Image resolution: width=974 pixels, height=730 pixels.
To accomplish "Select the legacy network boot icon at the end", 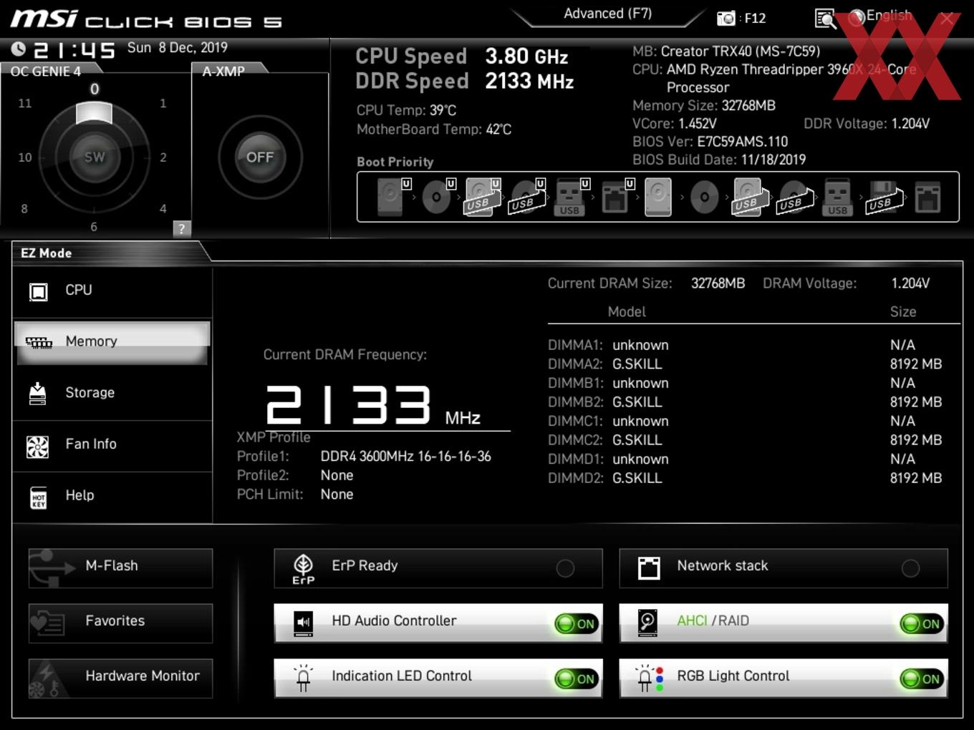I will tap(927, 197).
